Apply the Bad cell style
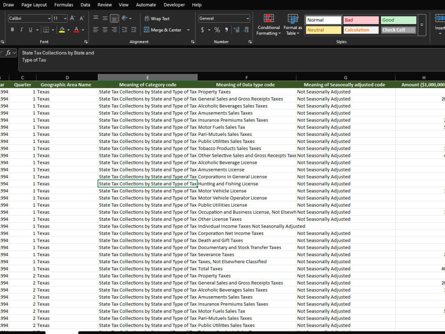The image size is (445, 334). pyautogui.click(x=361, y=20)
